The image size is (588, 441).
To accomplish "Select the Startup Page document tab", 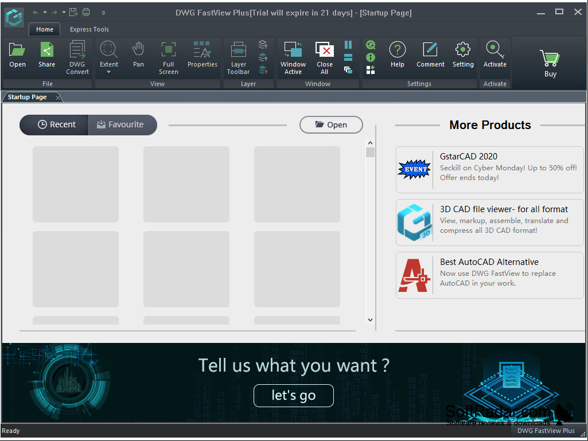I will point(28,97).
